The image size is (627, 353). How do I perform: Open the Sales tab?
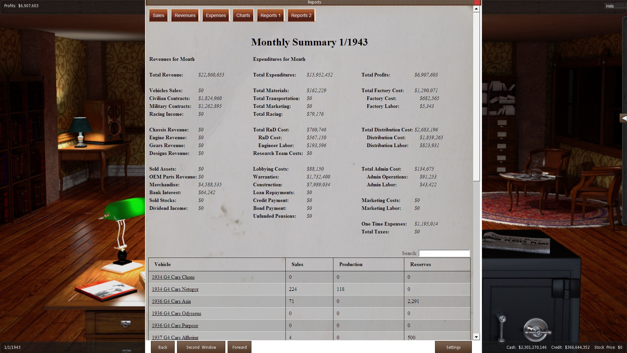(x=158, y=15)
